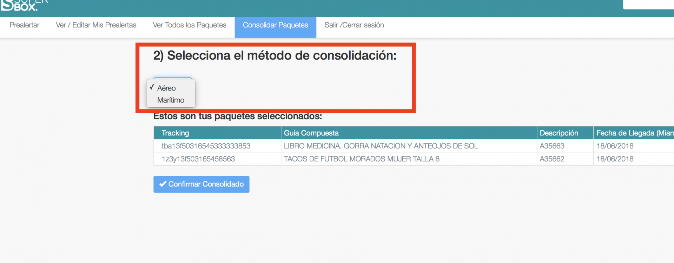This screenshot has height=263, width=674.
Task: Click the Guía Compuesta column header
Action: 311,133
